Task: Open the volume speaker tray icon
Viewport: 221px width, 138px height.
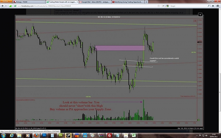Action: point(207,136)
